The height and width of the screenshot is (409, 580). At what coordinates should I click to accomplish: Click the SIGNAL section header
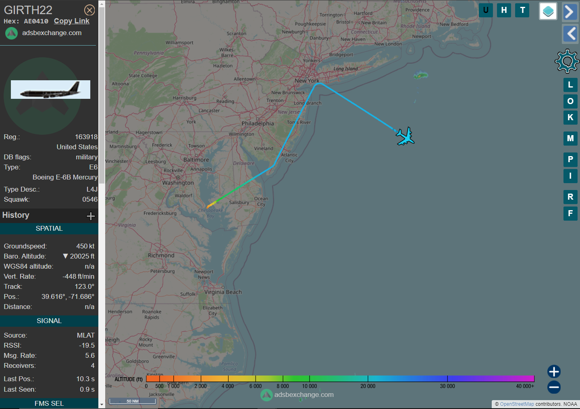point(49,321)
